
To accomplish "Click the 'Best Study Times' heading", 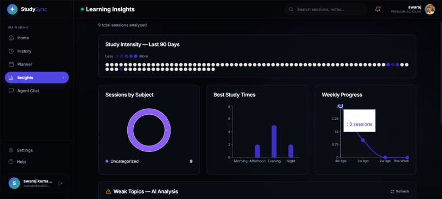I will click(235, 95).
